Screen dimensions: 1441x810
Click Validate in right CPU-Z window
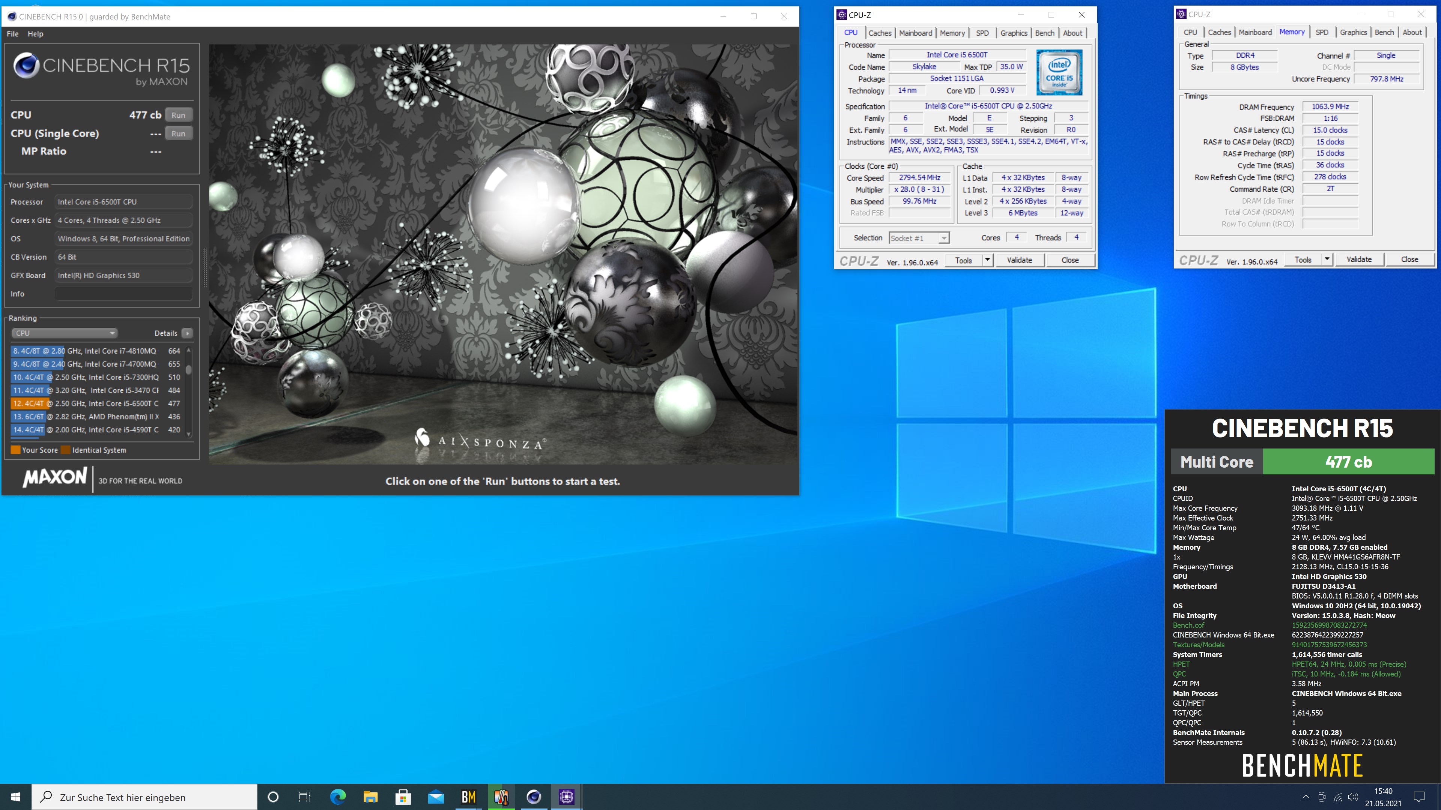point(1359,259)
